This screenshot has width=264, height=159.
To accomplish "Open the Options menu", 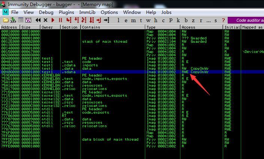I will 109,12.
